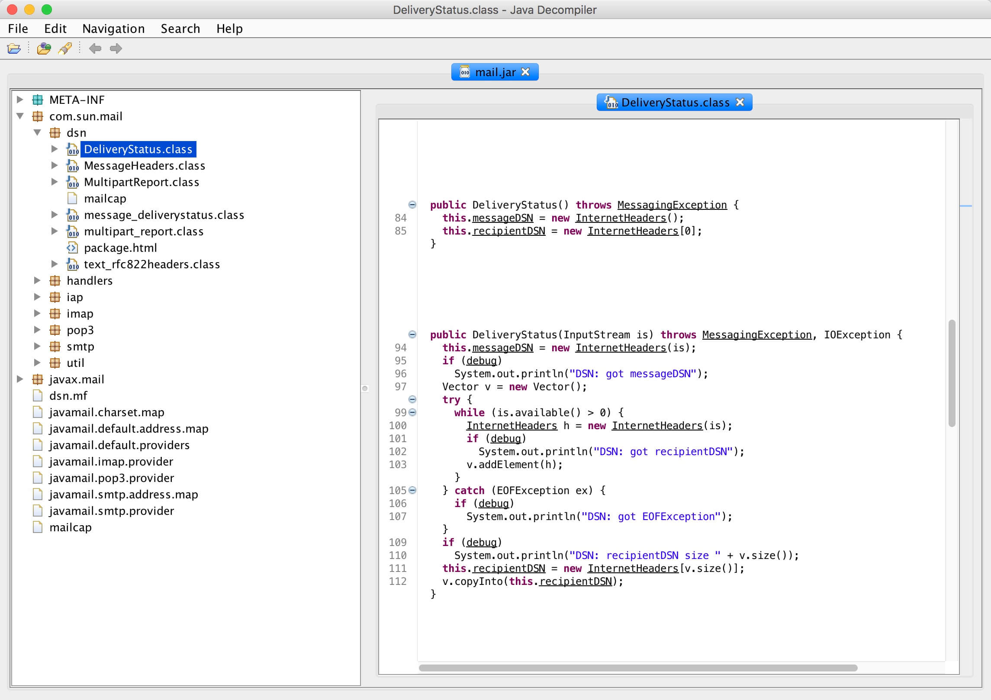991x700 pixels.
Task: Follow recipientDSN link on line 85
Action: [509, 231]
